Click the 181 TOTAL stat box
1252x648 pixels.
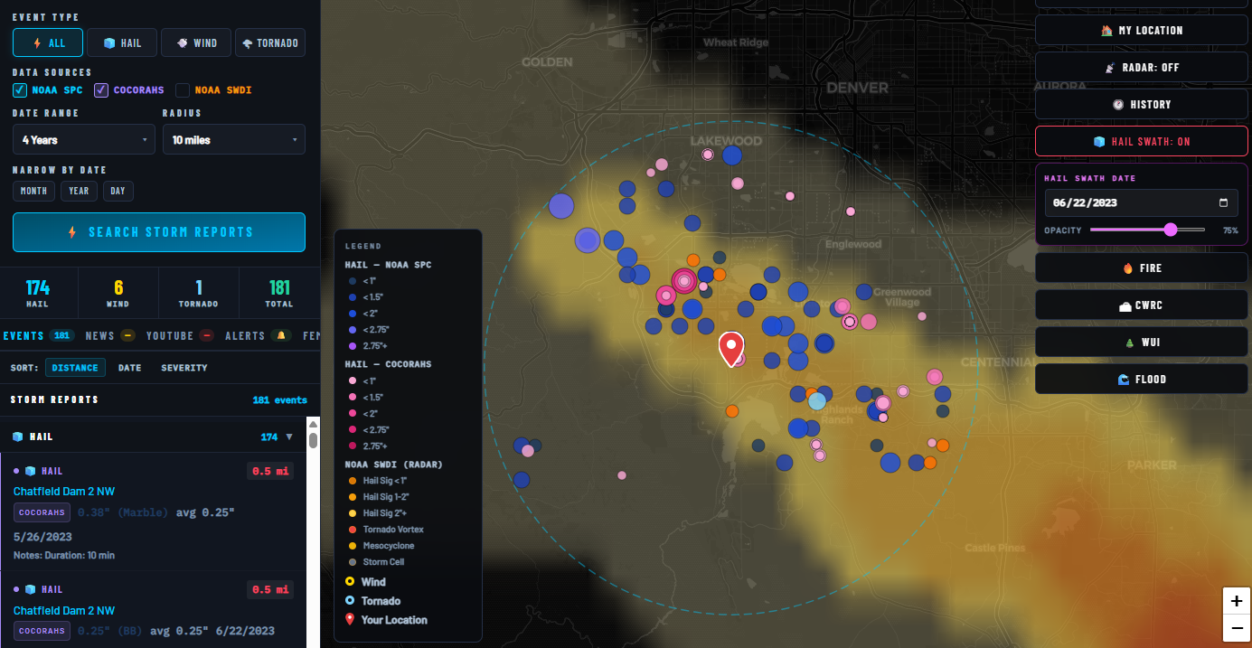(279, 293)
